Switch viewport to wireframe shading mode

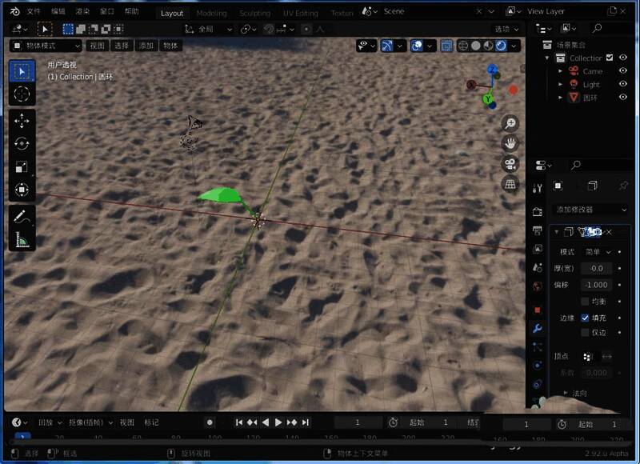462,46
